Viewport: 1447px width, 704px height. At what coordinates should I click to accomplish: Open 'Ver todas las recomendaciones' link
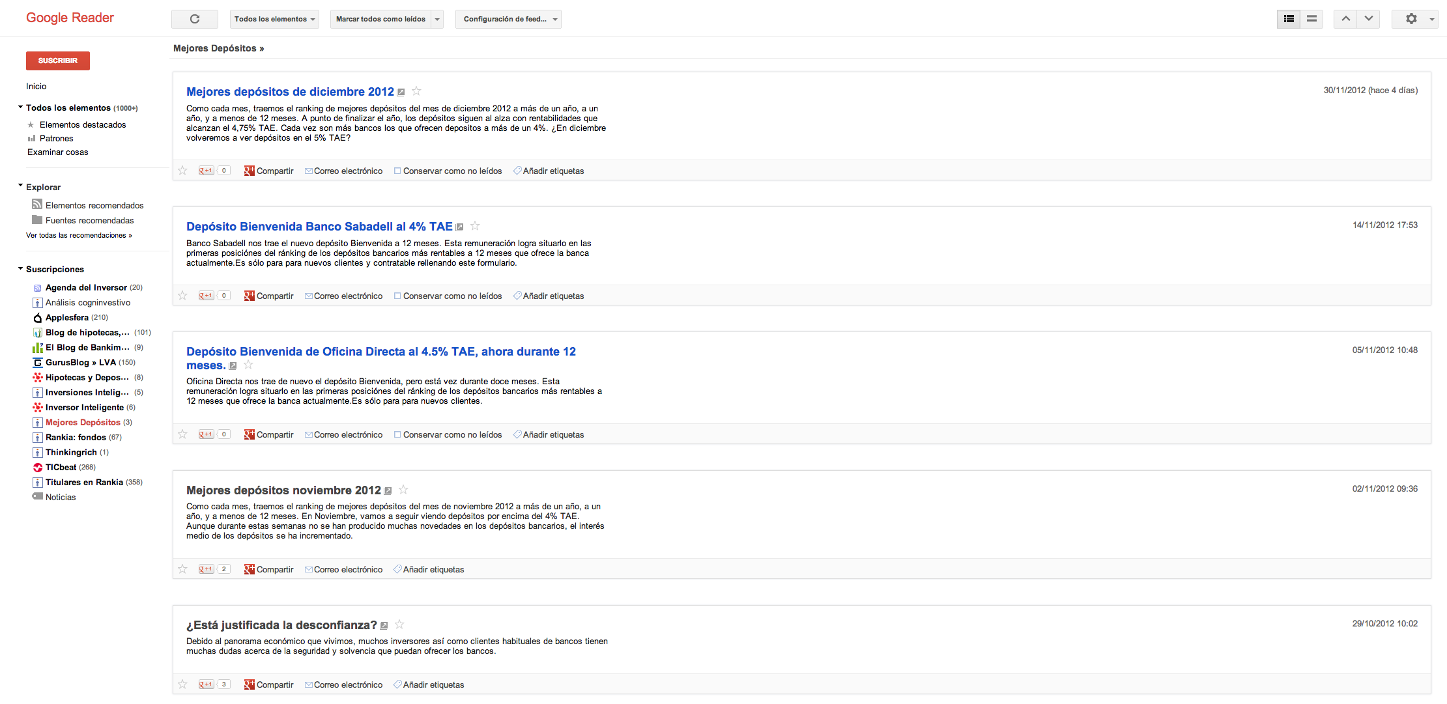point(79,235)
